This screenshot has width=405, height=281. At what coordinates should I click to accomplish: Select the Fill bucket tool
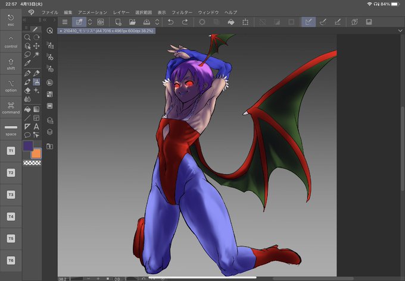coord(27,109)
